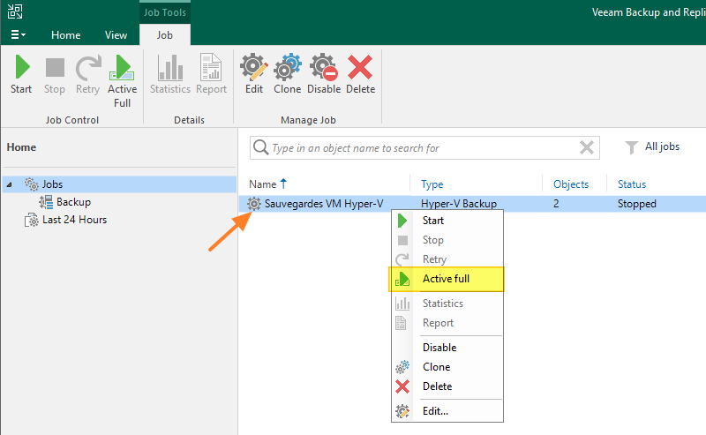Clear search with the X button
Viewport: 706px width, 435px height.
pyautogui.click(x=586, y=147)
